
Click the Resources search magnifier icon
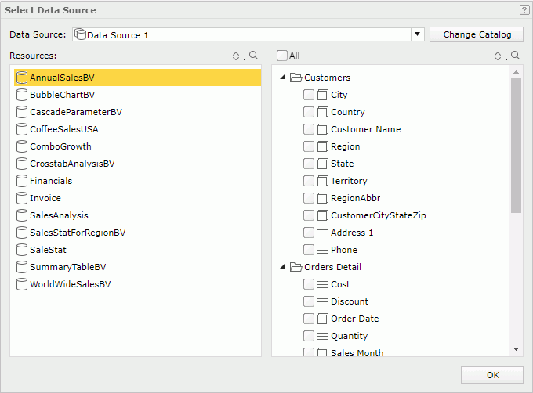[x=254, y=56]
